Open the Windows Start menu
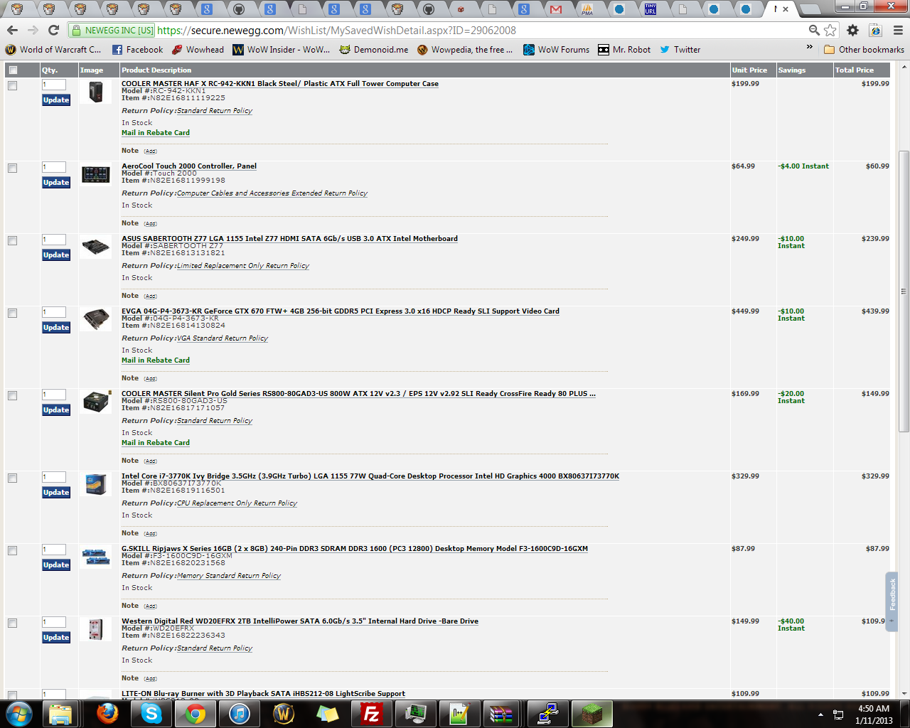 18,714
